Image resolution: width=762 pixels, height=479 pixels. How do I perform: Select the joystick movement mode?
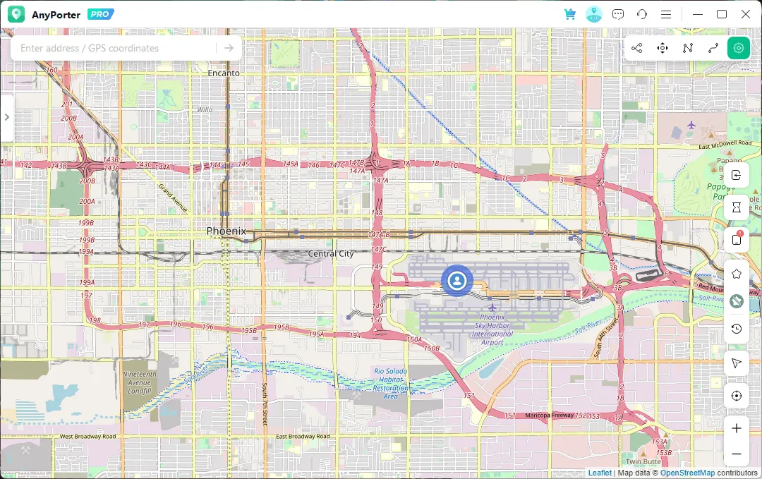click(663, 48)
